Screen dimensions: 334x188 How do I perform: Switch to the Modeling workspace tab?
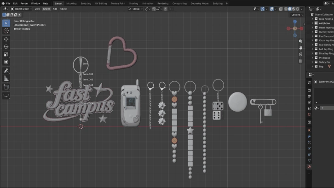[x=71, y=3]
